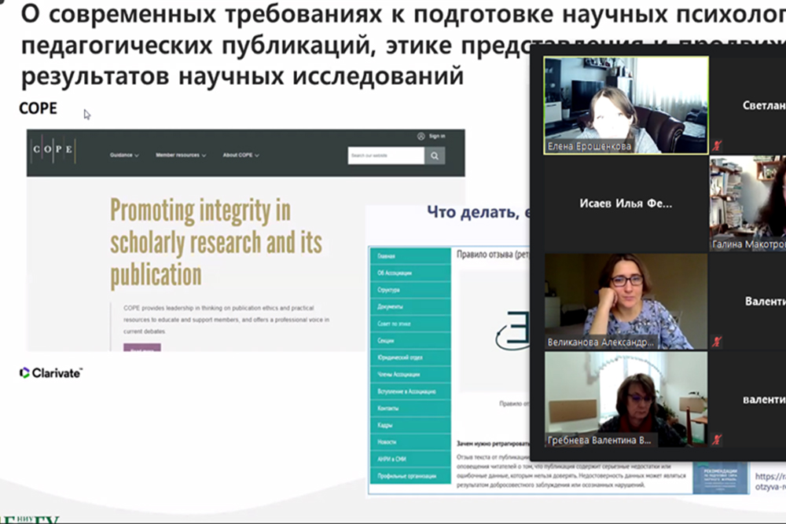Click the Sign in link
The width and height of the screenshot is (786, 524).
pos(437,136)
